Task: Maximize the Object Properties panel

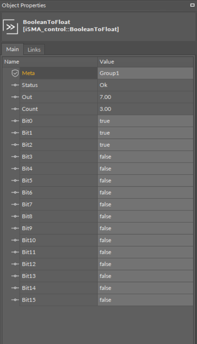Action: [192, 5]
